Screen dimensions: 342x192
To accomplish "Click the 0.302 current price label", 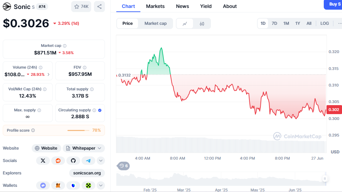I will point(334,110).
